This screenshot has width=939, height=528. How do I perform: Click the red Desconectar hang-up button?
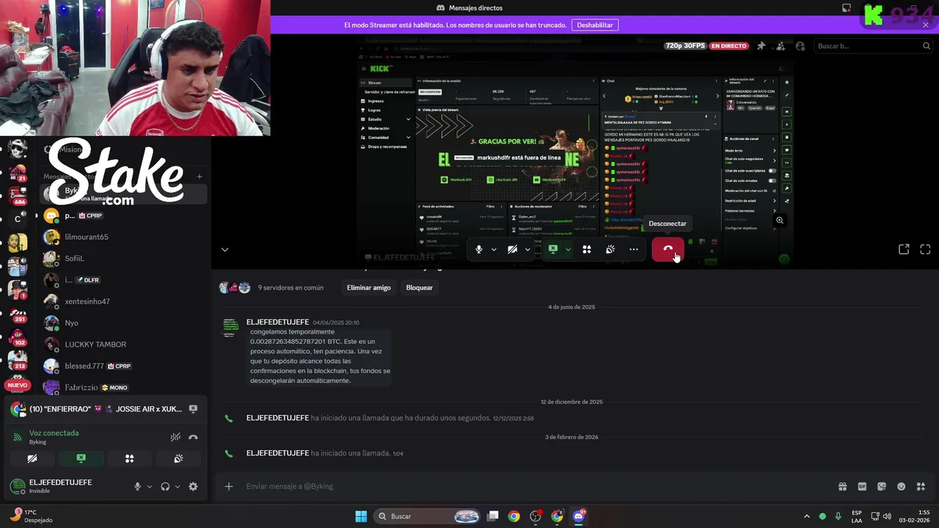click(668, 249)
